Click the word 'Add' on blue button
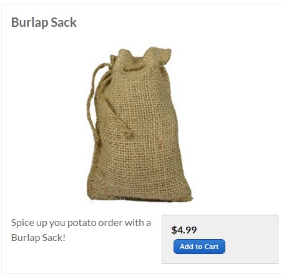284x279 pixels. click(x=187, y=247)
